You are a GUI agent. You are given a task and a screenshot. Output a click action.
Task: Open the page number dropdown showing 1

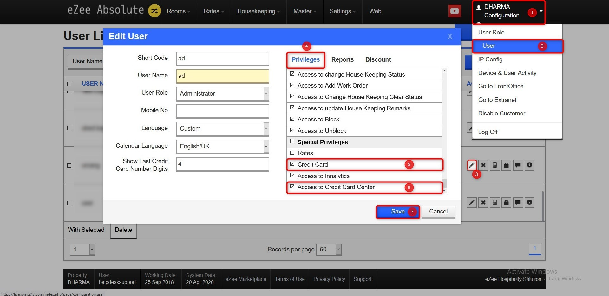(x=82, y=250)
